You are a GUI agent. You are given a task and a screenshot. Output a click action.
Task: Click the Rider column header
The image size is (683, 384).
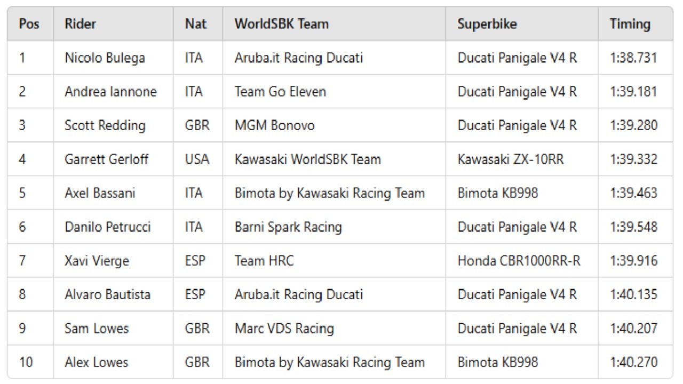[x=80, y=24]
